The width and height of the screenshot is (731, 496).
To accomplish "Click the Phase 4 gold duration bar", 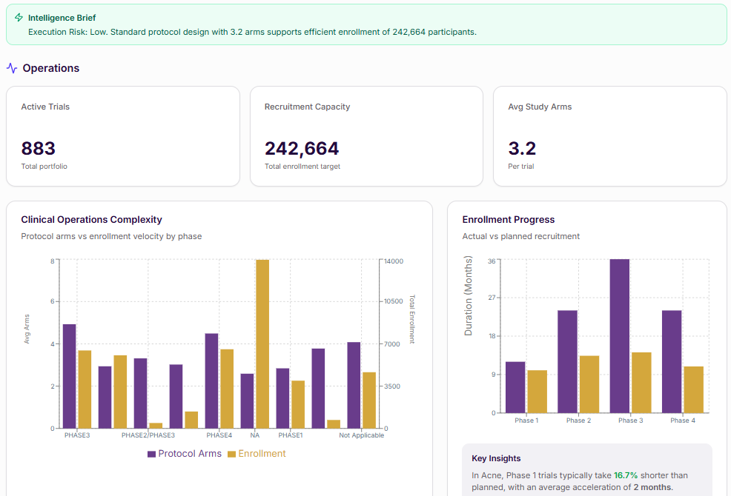I will (694, 390).
